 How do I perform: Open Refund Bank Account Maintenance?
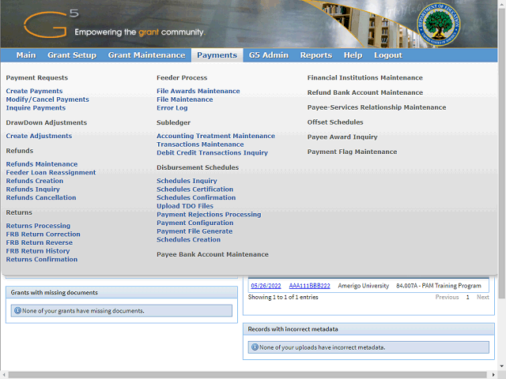(365, 92)
